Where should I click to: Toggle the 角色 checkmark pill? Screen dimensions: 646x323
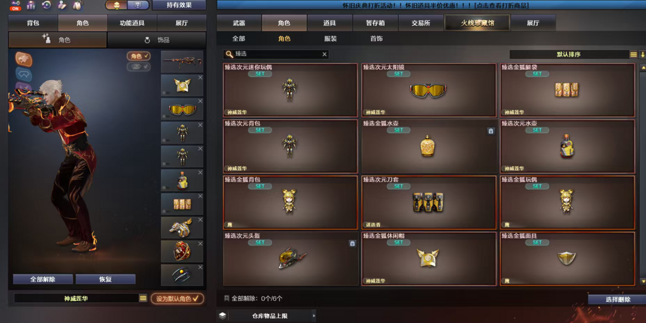click(138, 56)
